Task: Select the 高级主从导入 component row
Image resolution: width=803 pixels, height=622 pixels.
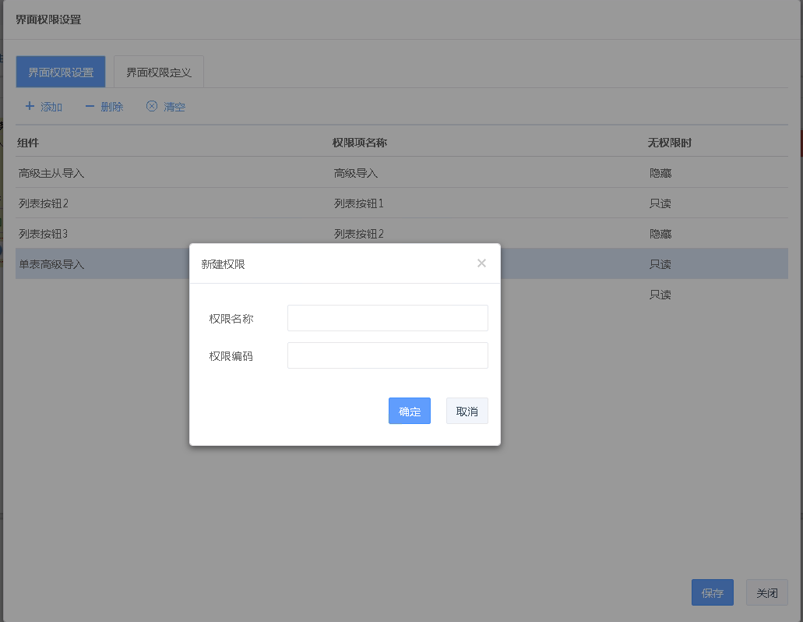Action: [x=51, y=173]
